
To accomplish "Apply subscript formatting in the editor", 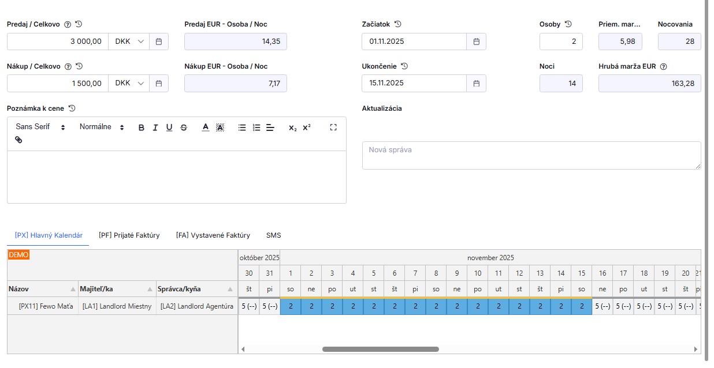I will pos(292,127).
